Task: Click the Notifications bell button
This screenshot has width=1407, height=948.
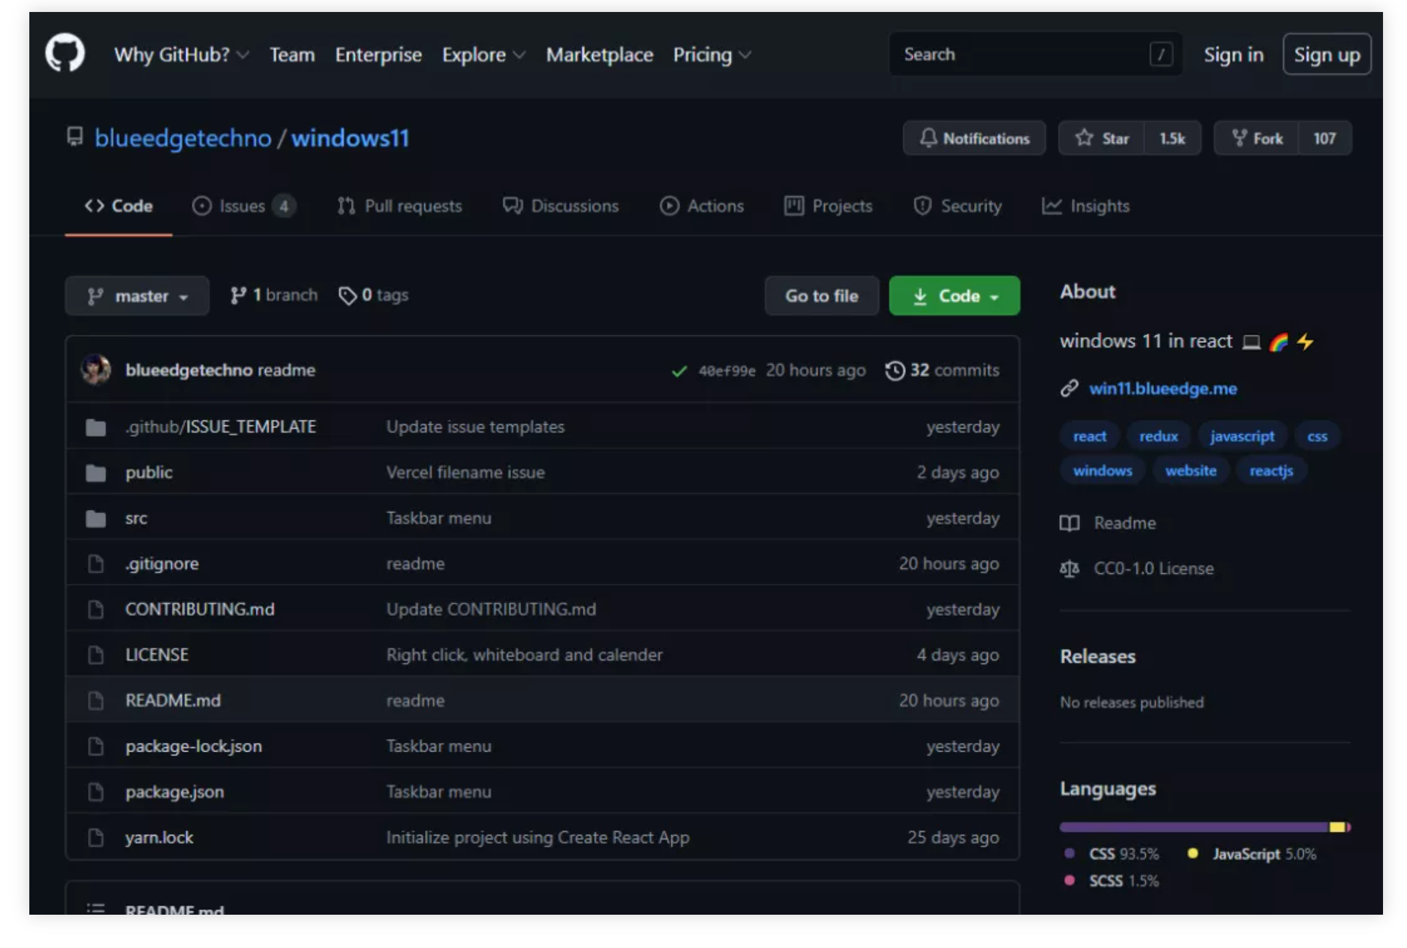Action: coord(974,138)
